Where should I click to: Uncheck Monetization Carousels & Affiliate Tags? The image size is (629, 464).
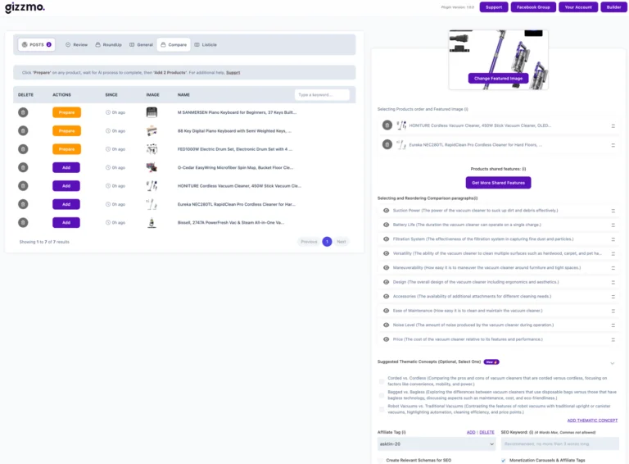(503, 460)
